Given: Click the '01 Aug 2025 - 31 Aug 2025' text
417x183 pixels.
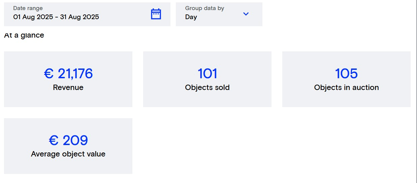Looking at the screenshot, I should (x=56, y=17).
